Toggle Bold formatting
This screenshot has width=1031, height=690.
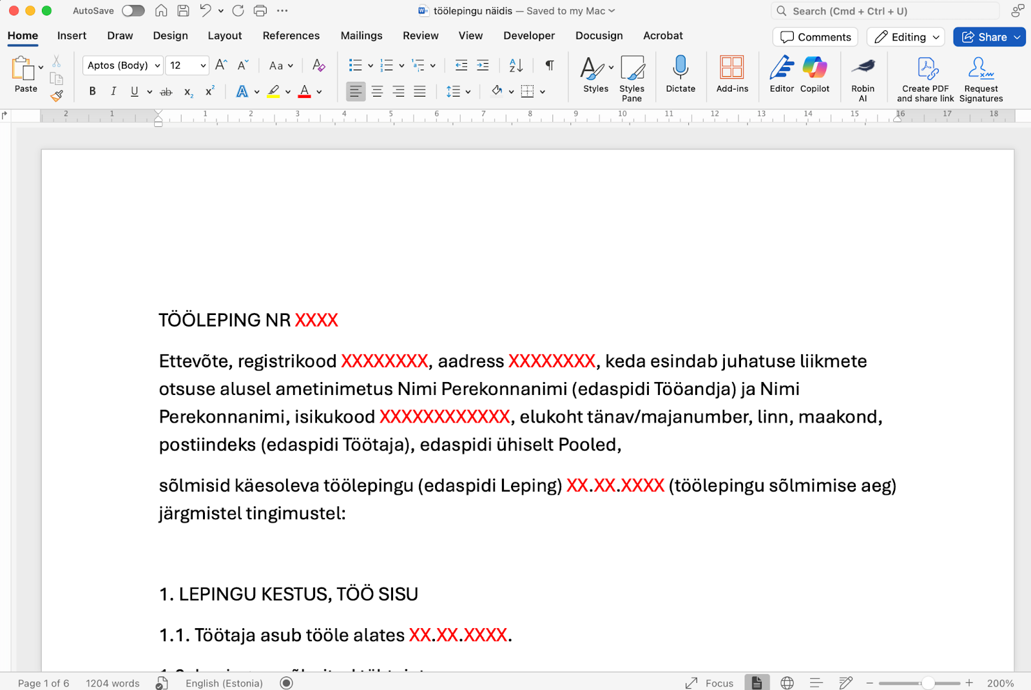click(92, 91)
